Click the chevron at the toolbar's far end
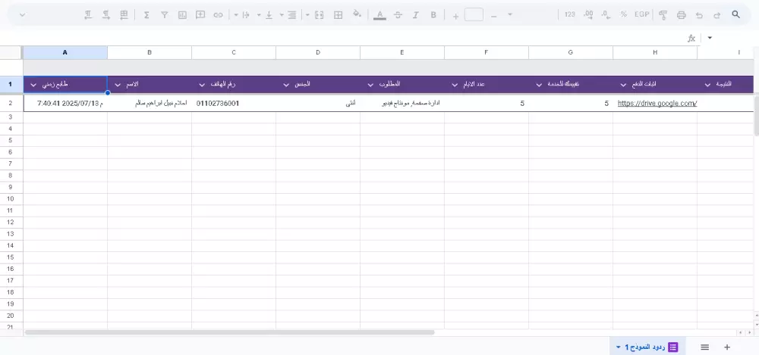The height and width of the screenshot is (355, 759). click(x=22, y=15)
